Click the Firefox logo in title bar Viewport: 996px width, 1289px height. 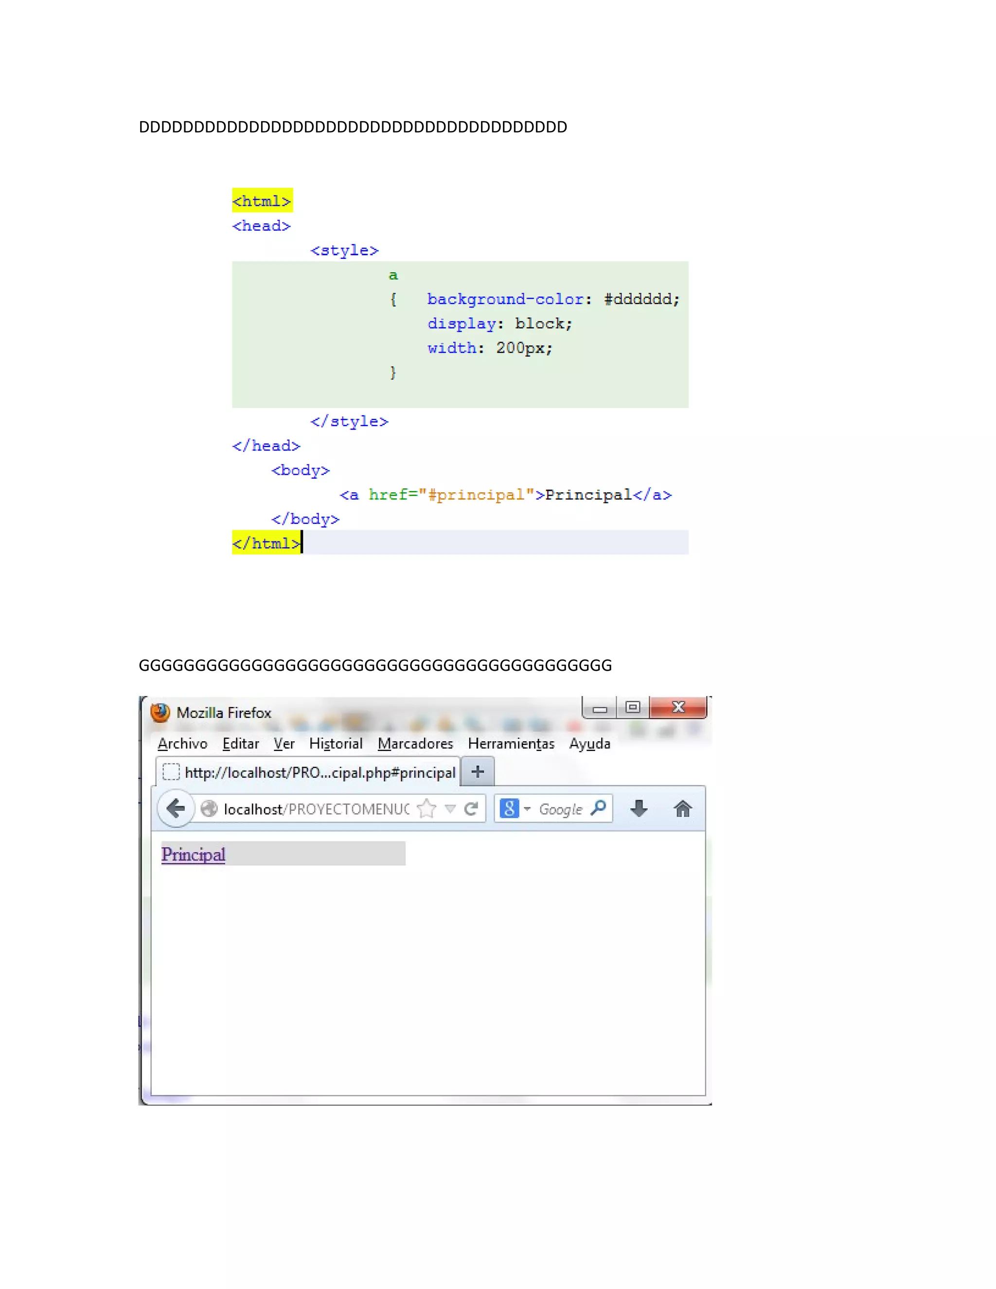click(x=160, y=713)
